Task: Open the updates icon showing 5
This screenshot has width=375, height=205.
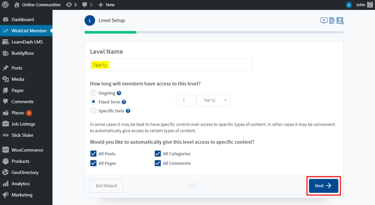Action: [x=71, y=5]
